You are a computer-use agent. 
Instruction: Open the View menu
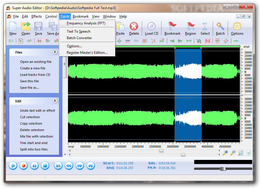(x=96, y=16)
